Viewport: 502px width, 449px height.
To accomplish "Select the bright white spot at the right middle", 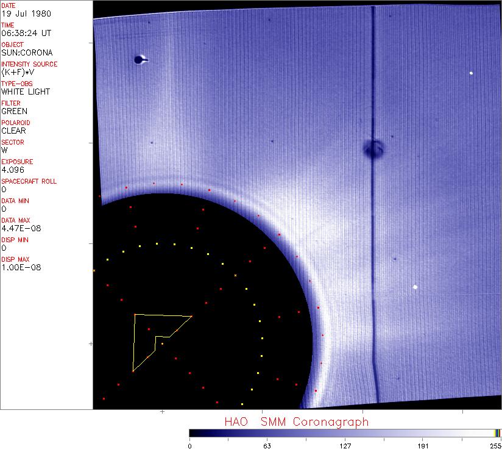I will [415, 287].
